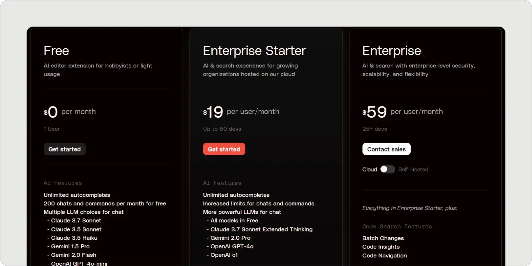
Task: Click the red Get started button for Enterprise Starter
Action: [224, 149]
